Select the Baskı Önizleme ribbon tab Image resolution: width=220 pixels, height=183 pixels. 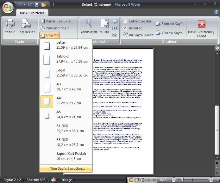tap(32, 13)
